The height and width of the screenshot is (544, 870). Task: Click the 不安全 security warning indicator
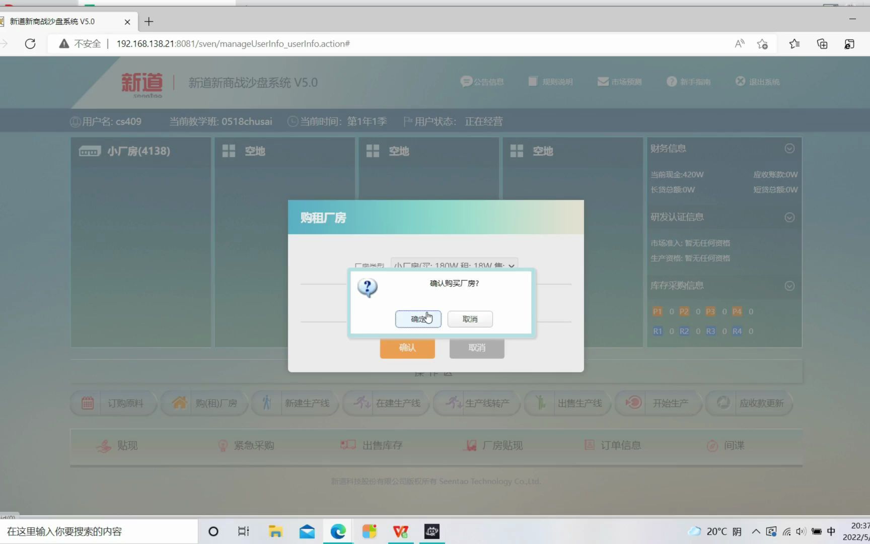[x=80, y=44]
